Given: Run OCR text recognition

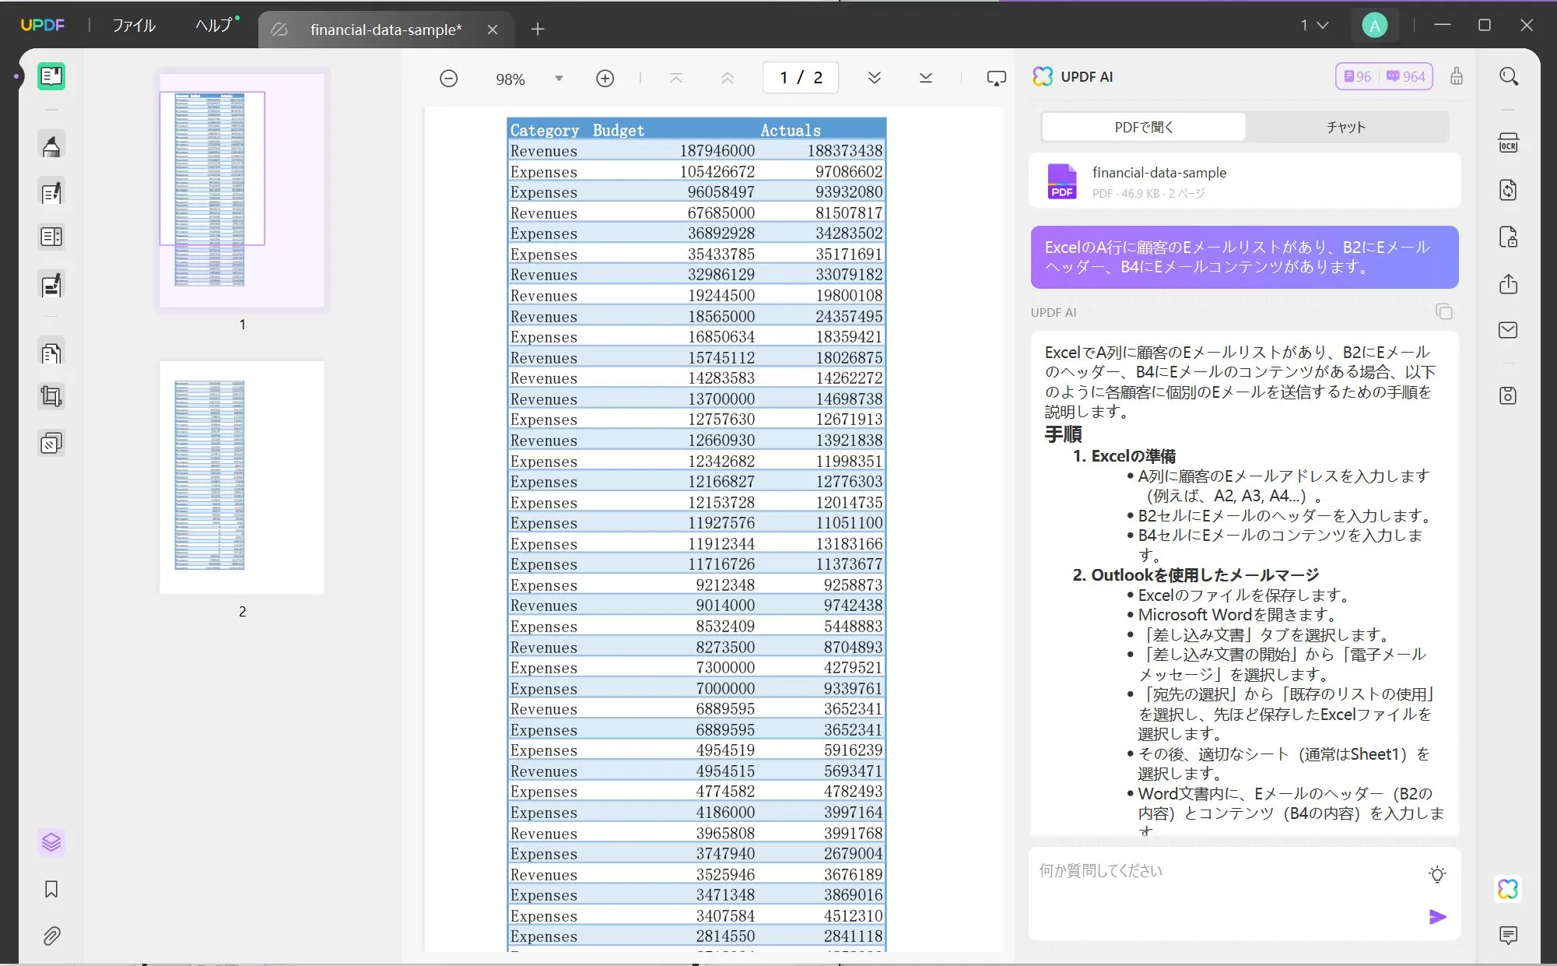Looking at the screenshot, I should (1508, 144).
